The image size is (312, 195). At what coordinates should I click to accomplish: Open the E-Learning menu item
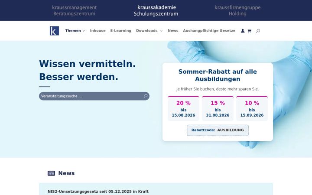121,31
